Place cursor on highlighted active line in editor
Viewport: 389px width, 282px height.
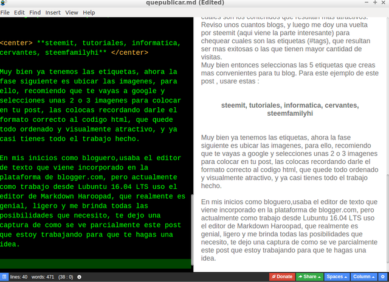coord(95,263)
